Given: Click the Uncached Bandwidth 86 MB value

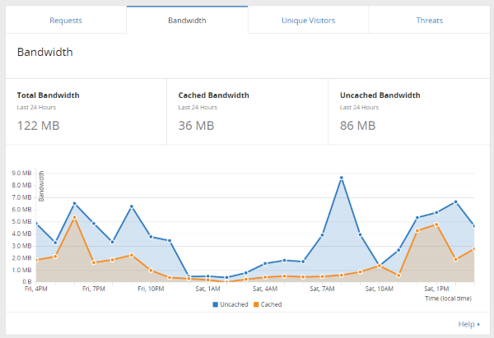Looking at the screenshot, I should pos(357,126).
